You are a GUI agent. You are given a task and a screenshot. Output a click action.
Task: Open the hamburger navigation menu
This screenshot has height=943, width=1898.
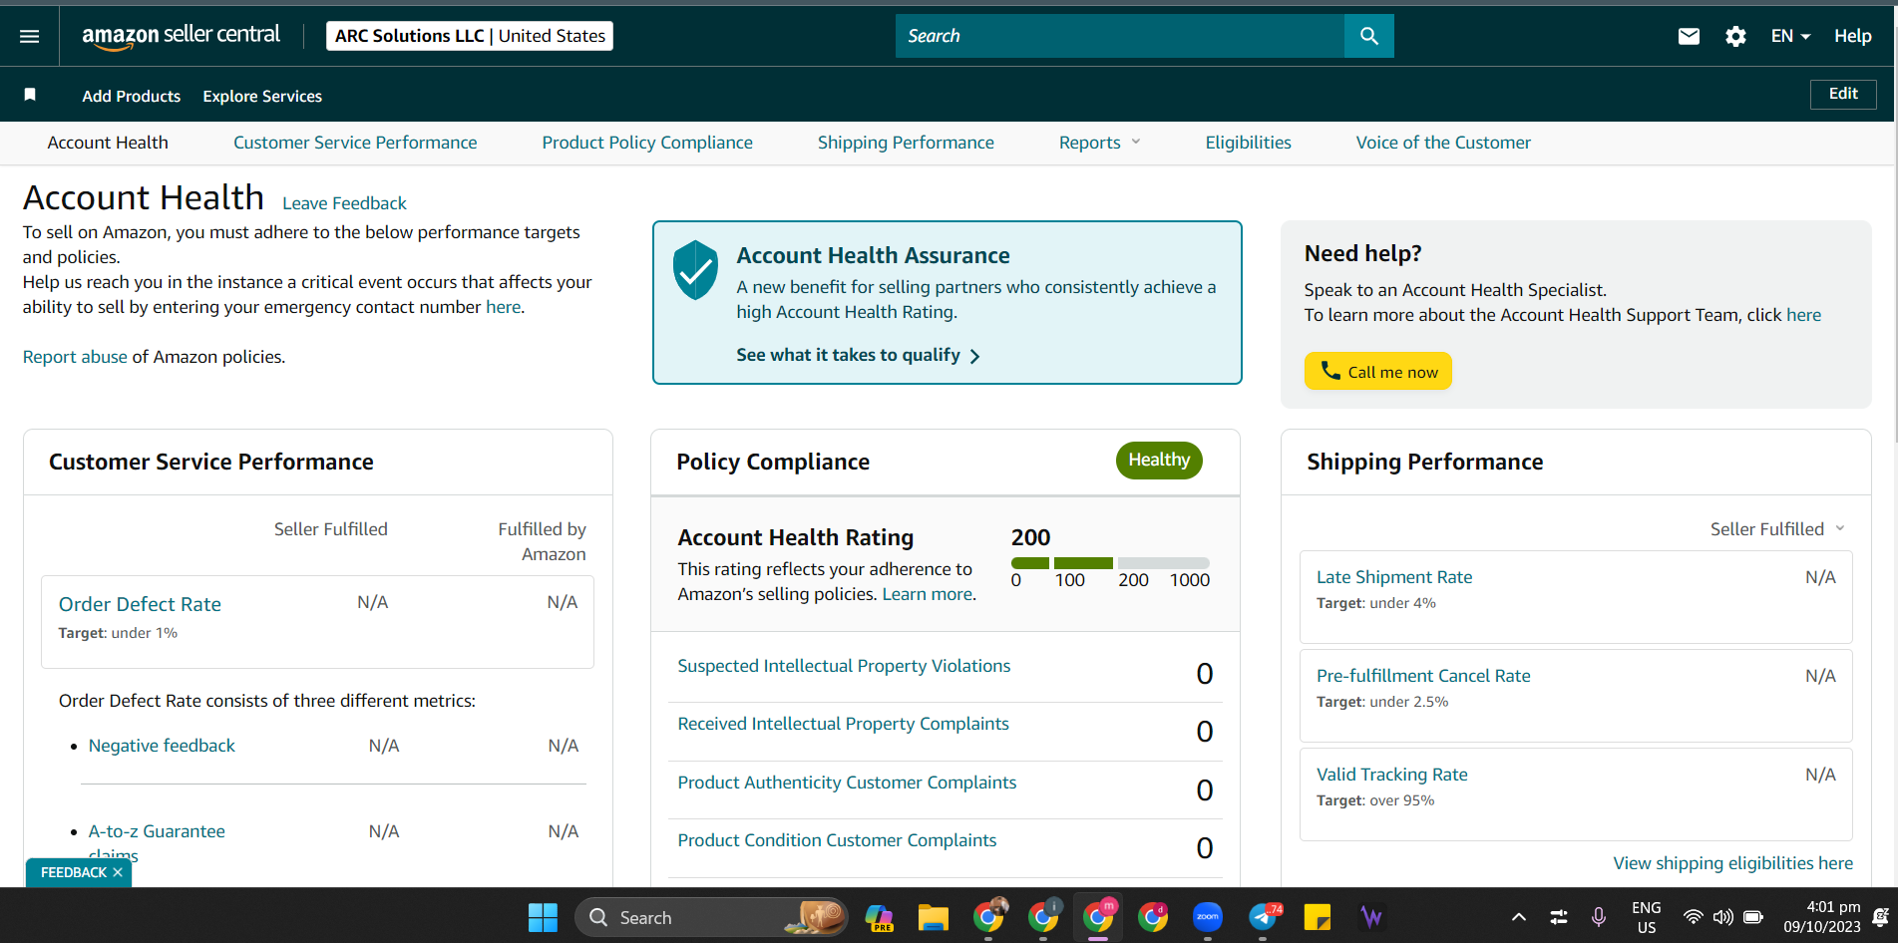pyautogui.click(x=30, y=36)
